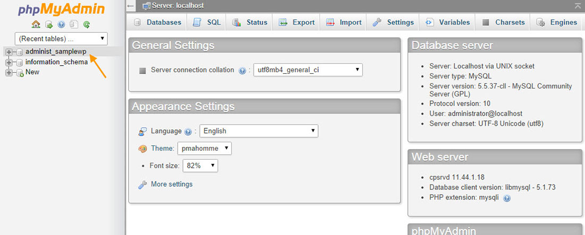
Task: Click the New database link in the tree
Action: [x=32, y=72]
